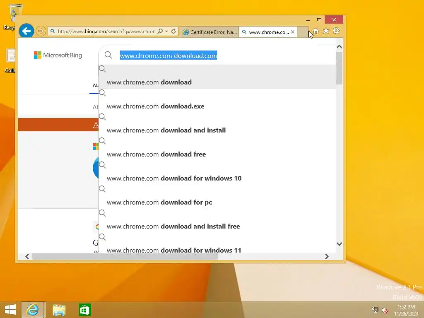Click the Bing search box magnifier icon
This screenshot has width=424, height=318.
[x=108, y=55]
